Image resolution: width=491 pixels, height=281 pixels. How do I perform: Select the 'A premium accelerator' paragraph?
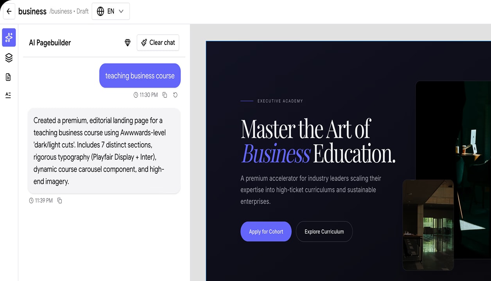[311, 190]
